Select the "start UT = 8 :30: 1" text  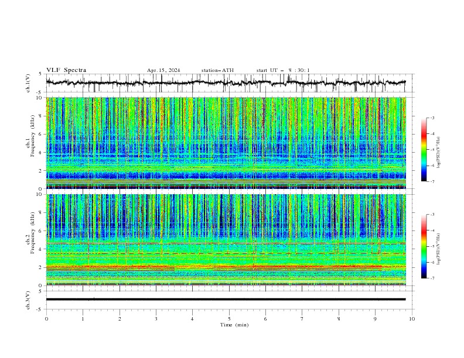pyautogui.click(x=283, y=70)
